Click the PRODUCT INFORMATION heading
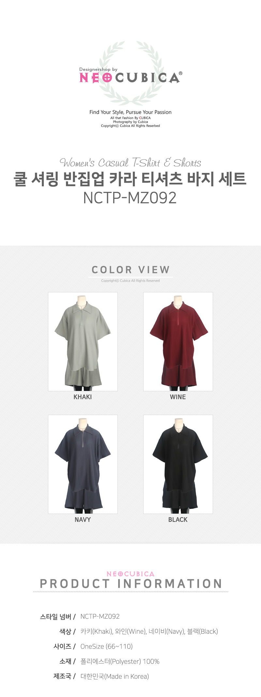The image size is (261, 697). pyautogui.click(x=131, y=584)
